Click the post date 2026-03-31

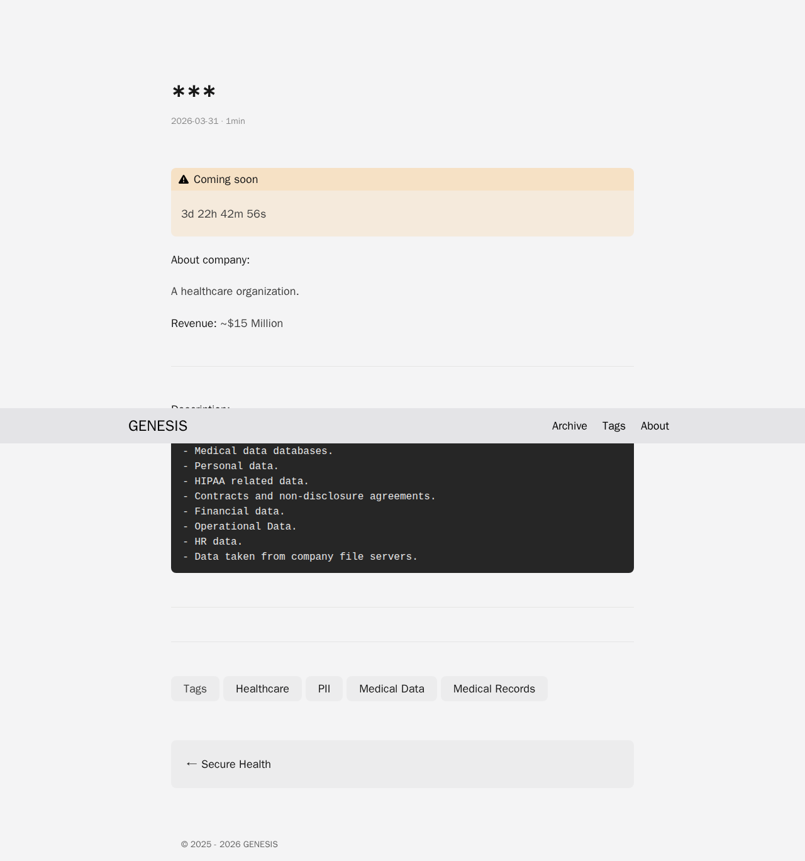click(x=194, y=121)
